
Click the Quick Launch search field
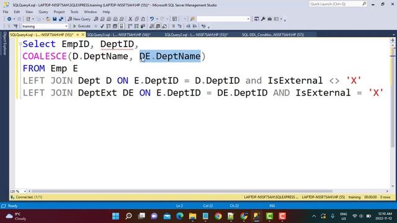[x=338, y=4]
